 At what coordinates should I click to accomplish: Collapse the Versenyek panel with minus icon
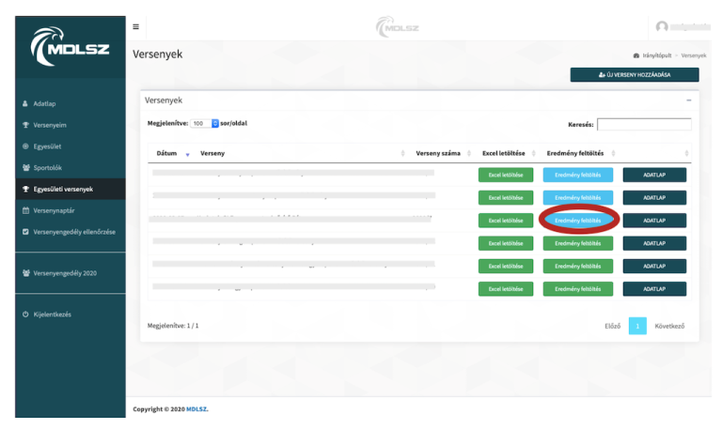click(x=688, y=100)
